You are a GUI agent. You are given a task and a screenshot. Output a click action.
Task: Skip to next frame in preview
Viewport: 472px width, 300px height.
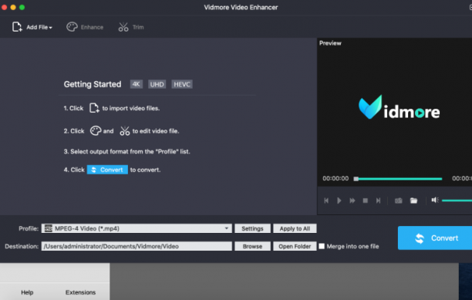point(378,201)
